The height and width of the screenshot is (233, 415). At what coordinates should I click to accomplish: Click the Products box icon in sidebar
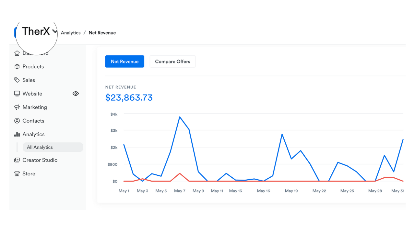pos(17,66)
